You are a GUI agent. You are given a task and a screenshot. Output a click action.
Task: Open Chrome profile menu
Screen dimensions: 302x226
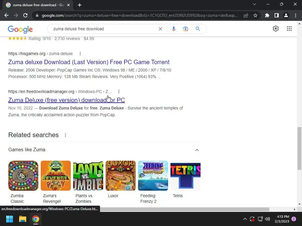[x=286, y=15]
